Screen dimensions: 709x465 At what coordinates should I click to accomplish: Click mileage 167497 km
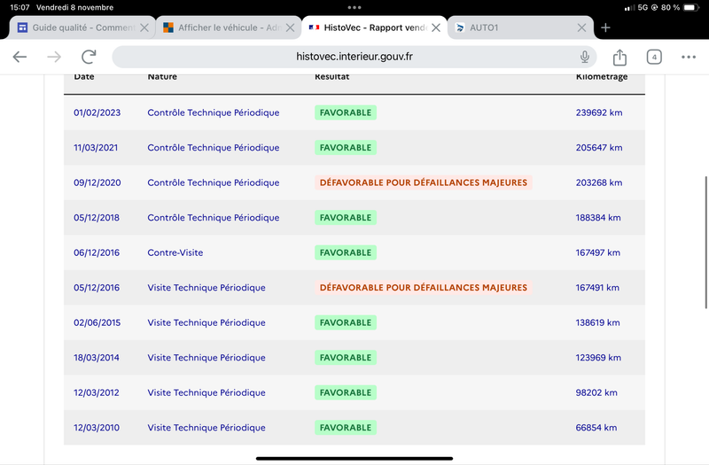click(597, 252)
